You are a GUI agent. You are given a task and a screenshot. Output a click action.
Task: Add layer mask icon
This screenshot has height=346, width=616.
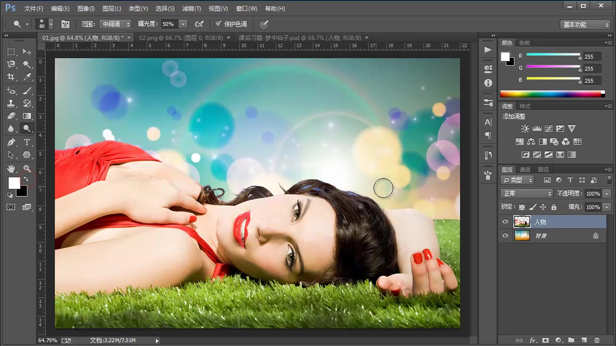tap(545, 340)
